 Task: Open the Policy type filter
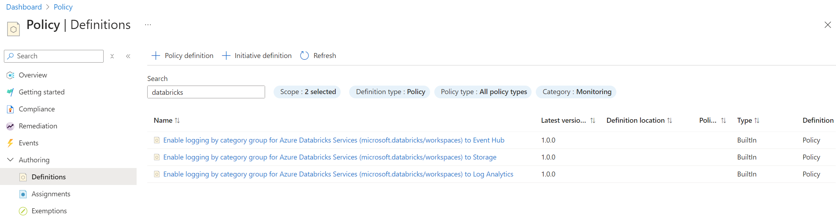(x=483, y=92)
